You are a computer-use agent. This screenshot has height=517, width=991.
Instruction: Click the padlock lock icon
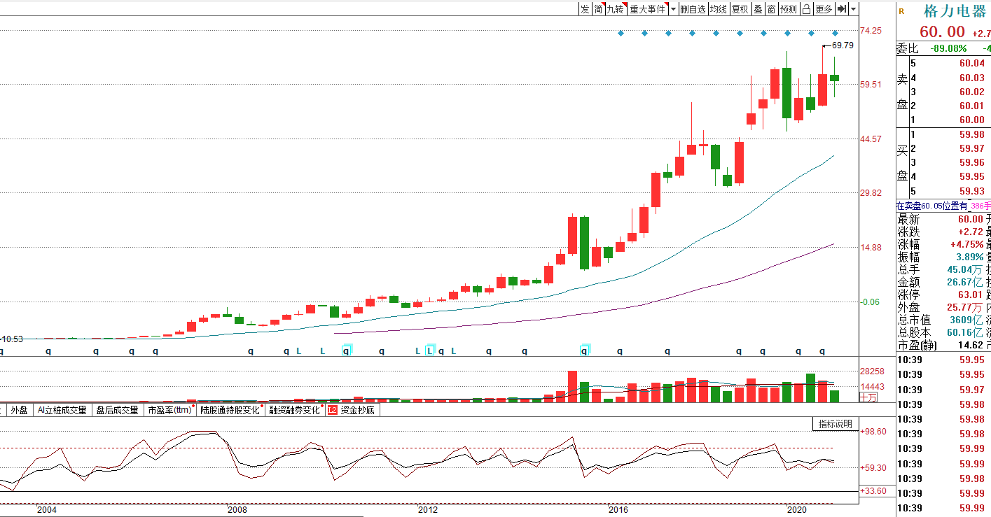pyautogui.click(x=806, y=9)
